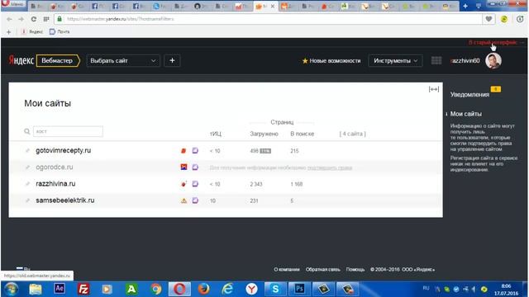
Task: Click the Яндекс logo
Action: 21,60
